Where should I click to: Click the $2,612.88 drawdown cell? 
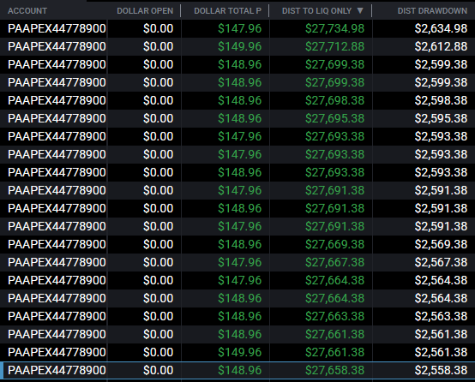click(441, 46)
